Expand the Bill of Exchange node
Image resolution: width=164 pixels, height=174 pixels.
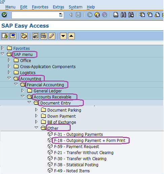tap(36, 122)
